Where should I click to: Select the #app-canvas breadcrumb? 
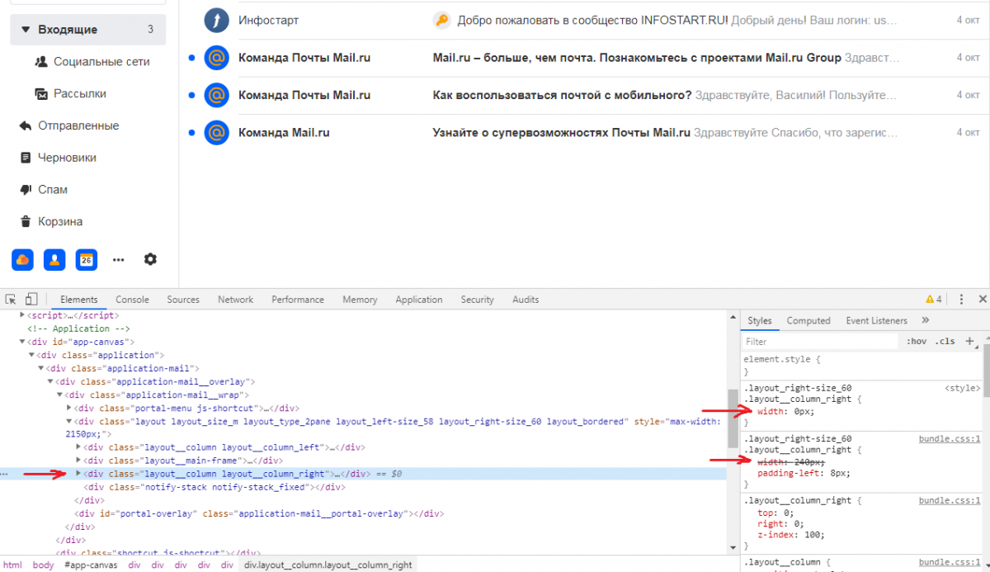(x=90, y=565)
